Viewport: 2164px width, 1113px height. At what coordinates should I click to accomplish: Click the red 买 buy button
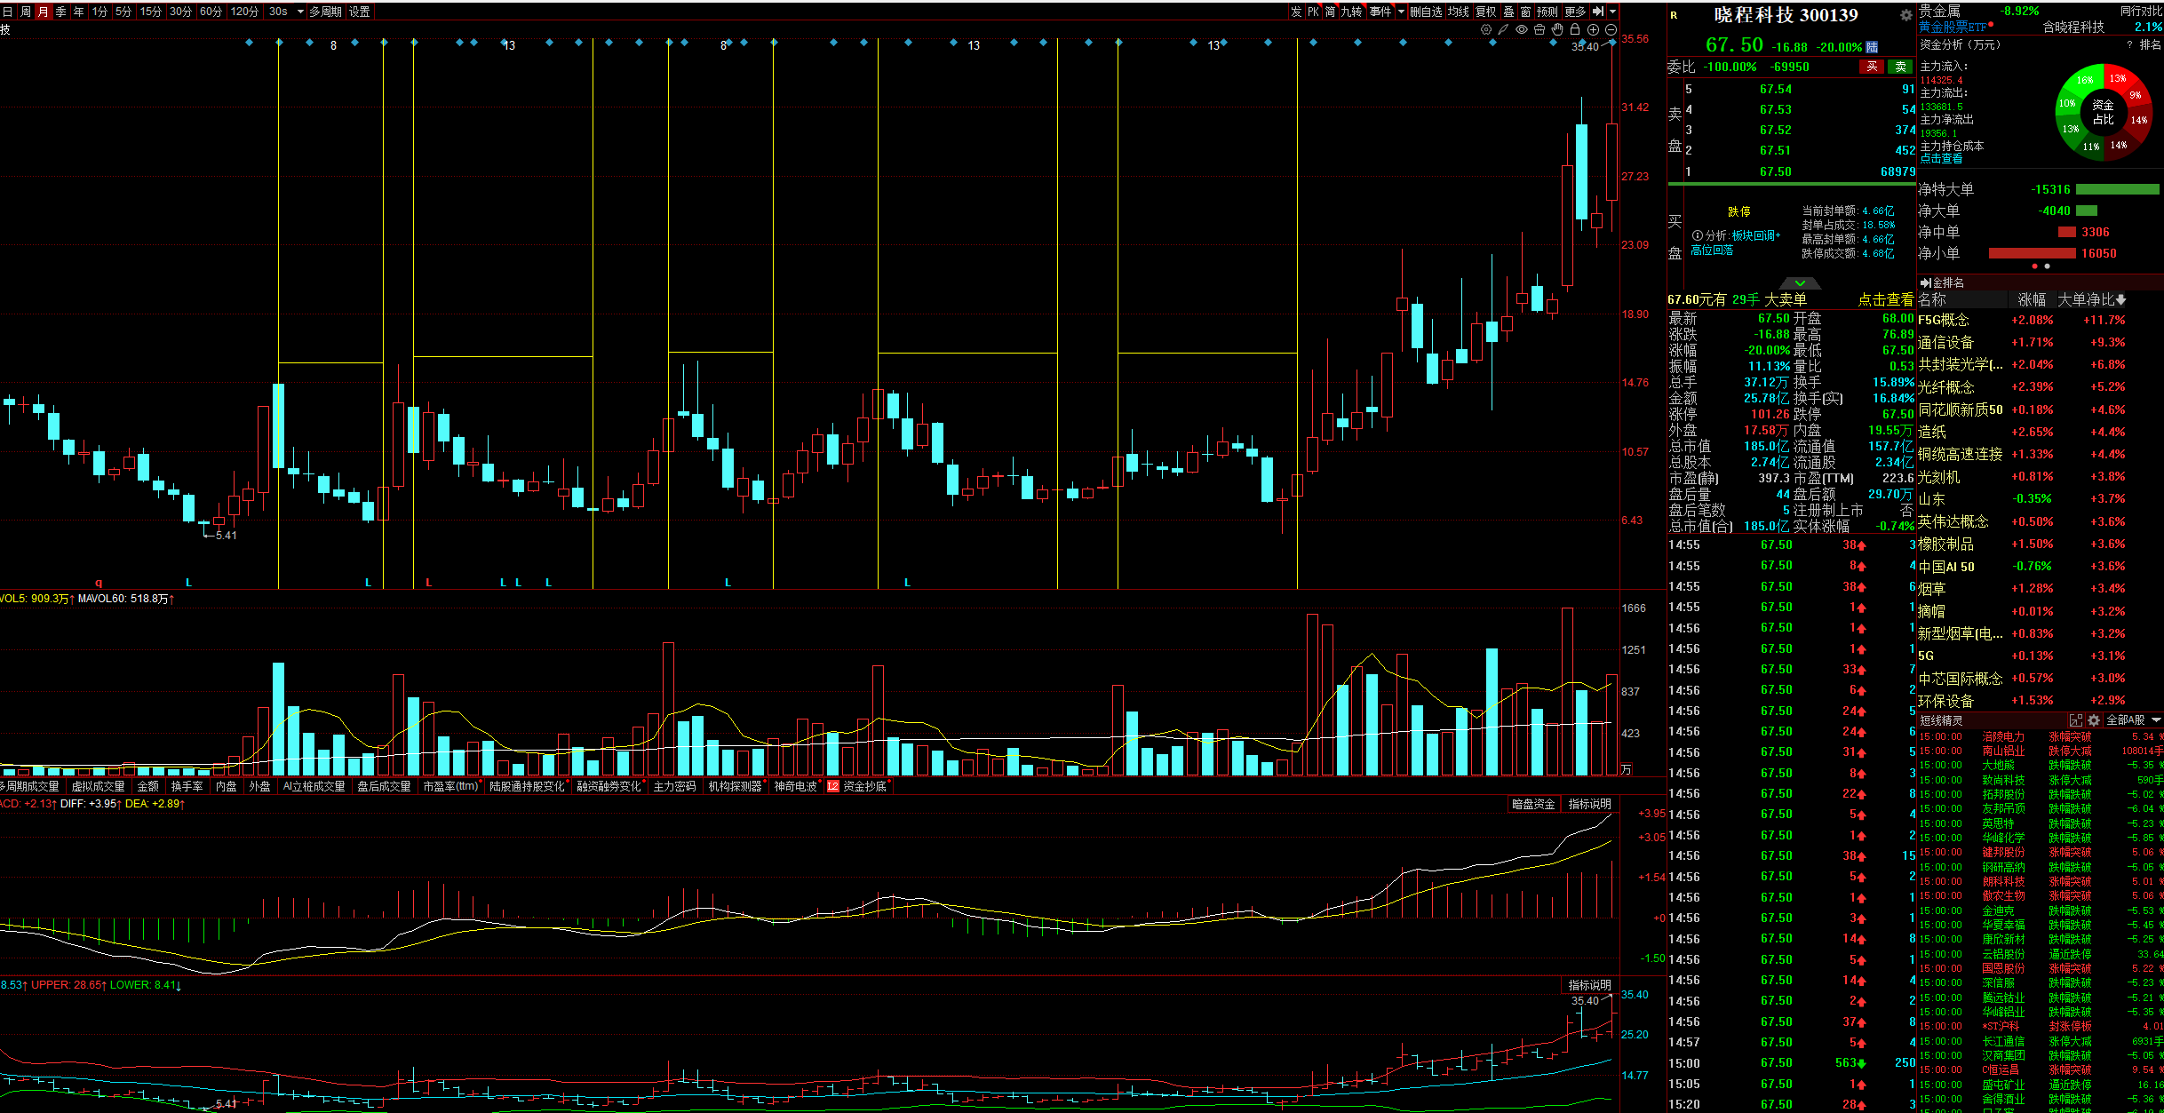[1872, 67]
